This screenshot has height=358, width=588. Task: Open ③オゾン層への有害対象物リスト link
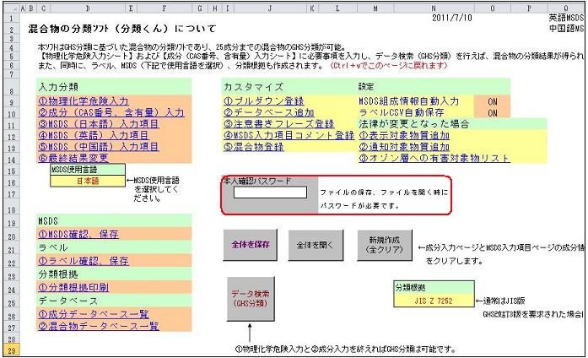click(434, 158)
